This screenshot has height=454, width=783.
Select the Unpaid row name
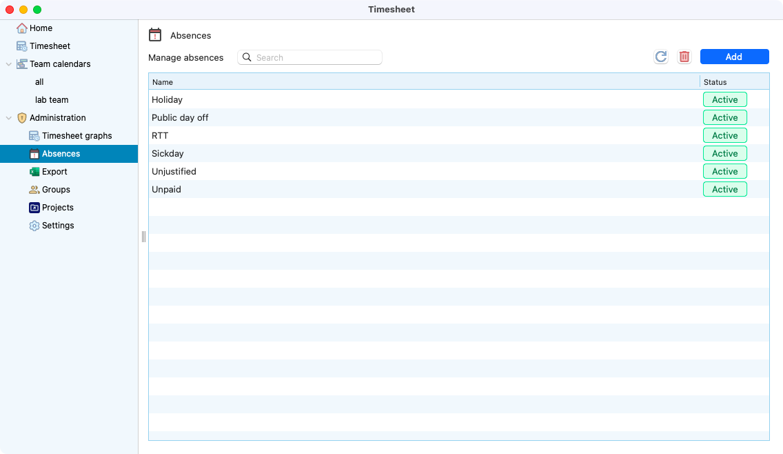coord(166,190)
